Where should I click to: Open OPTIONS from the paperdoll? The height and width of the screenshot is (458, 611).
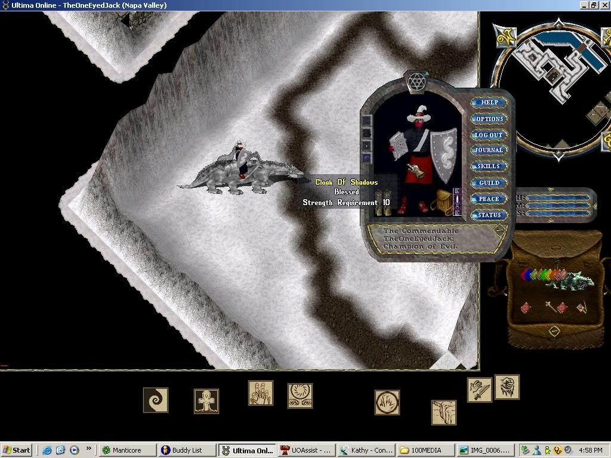coord(489,119)
